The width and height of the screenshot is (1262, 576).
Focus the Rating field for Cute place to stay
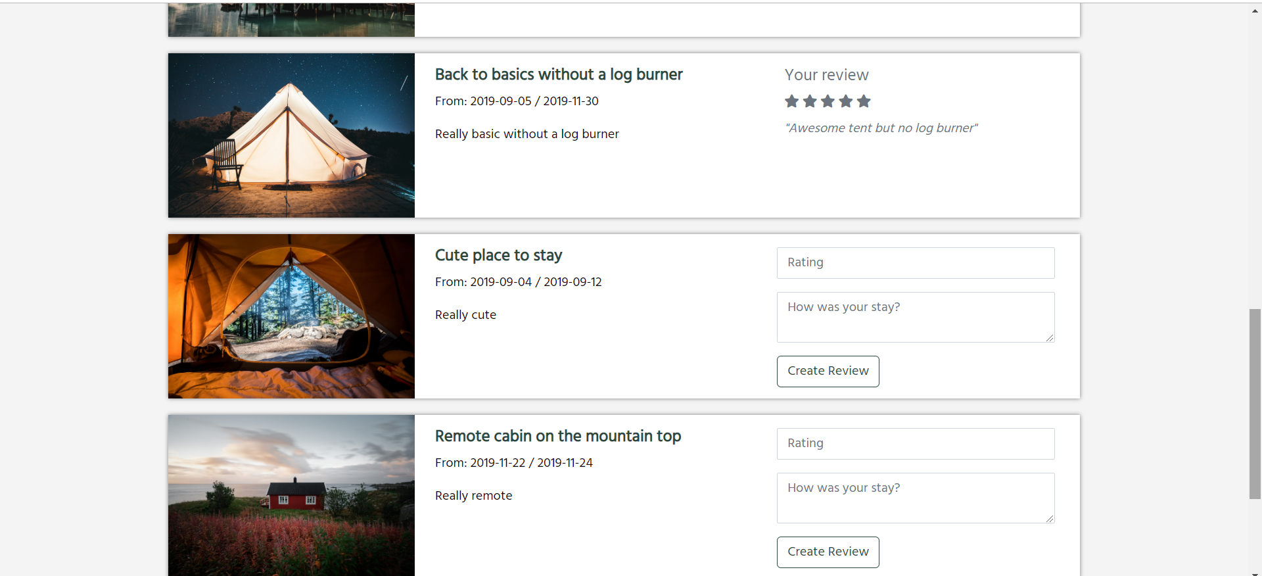click(x=916, y=263)
